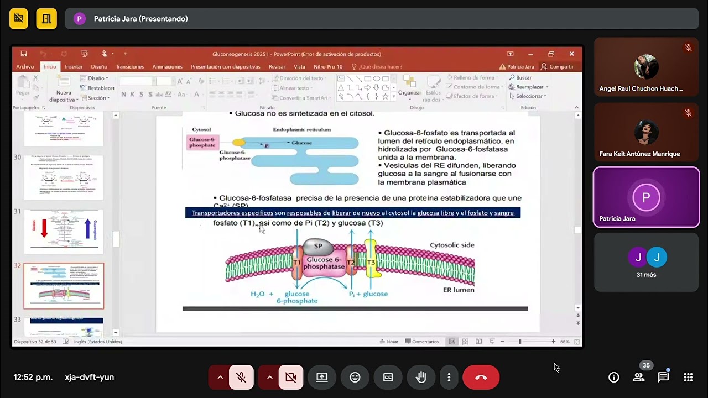The image size is (708, 398).
Task: Open the '31 más' participants tile
Action: [x=646, y=262]
